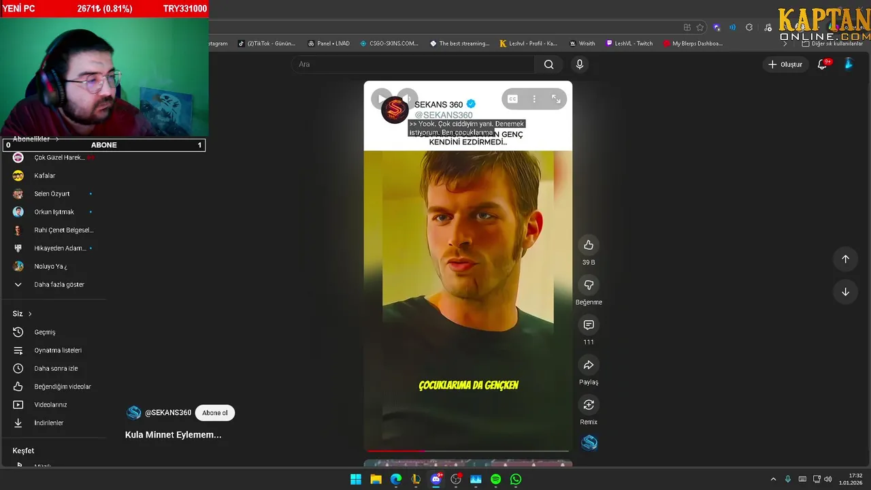871x490 pixels.
Task: Open OBS Studio from the taskbar
Action: point(456,479)
